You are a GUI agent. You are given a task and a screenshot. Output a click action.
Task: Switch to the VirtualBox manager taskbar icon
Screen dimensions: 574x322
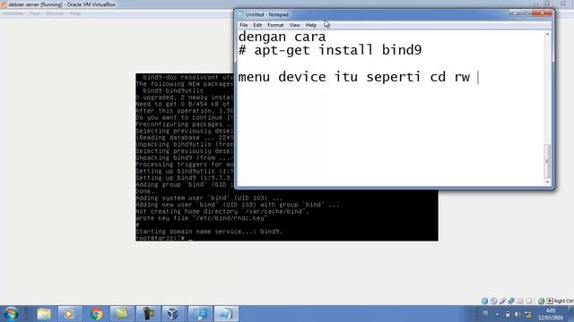(x=172, y=314)
